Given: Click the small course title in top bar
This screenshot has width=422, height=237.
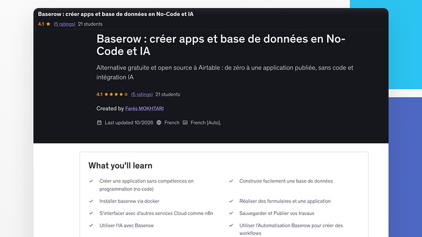Looking at the screenshot, I should coord(116,14).
